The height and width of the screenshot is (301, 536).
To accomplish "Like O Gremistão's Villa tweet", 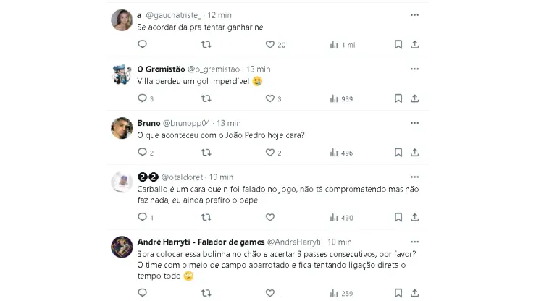I will tap(269, 99).
